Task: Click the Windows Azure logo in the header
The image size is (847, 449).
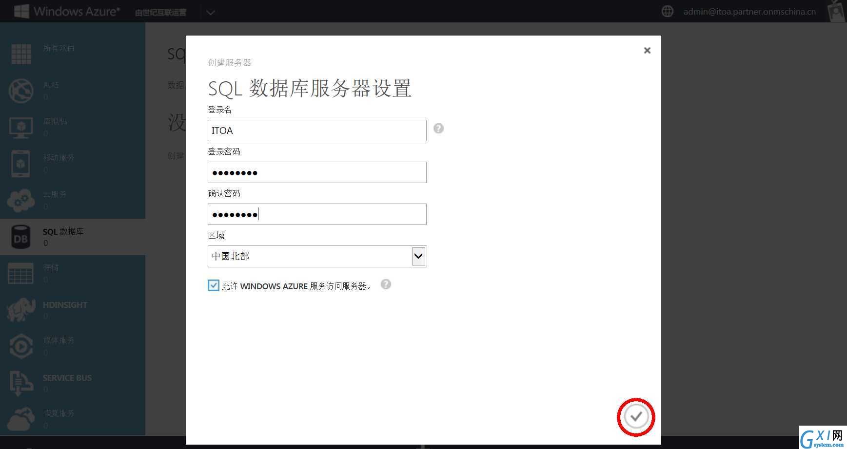Action: 67,11
